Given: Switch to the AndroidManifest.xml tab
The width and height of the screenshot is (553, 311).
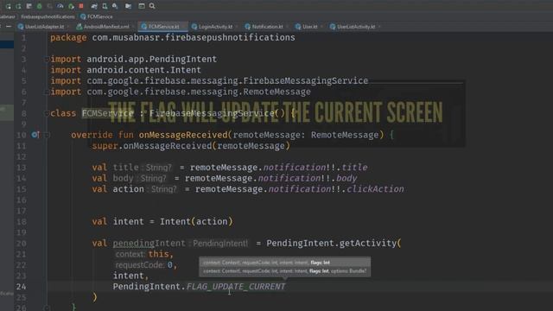Looking at the screenshot, I should (x=106, y=27).
